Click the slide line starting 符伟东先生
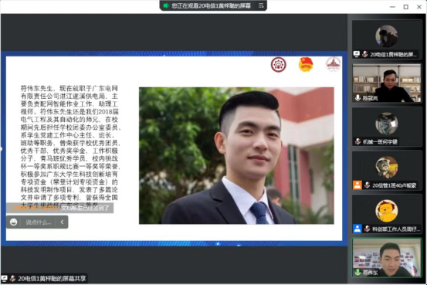The width and height of the screenshot is (427, 285). [x=69, y=88]
